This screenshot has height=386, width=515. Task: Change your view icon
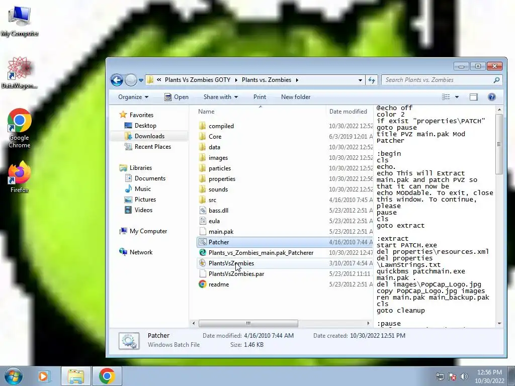[446, 97]
